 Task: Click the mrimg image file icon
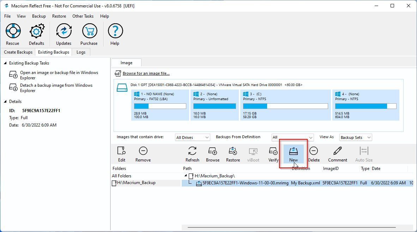coord(199,183)
